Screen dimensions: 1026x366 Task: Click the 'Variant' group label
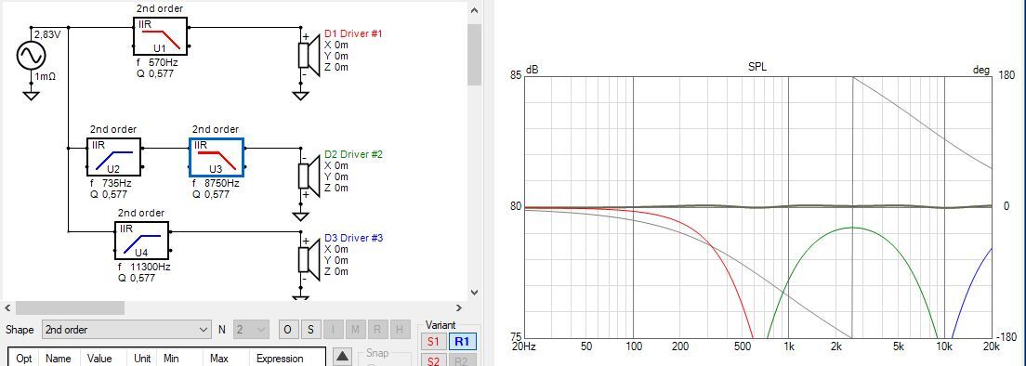[441, 325]
